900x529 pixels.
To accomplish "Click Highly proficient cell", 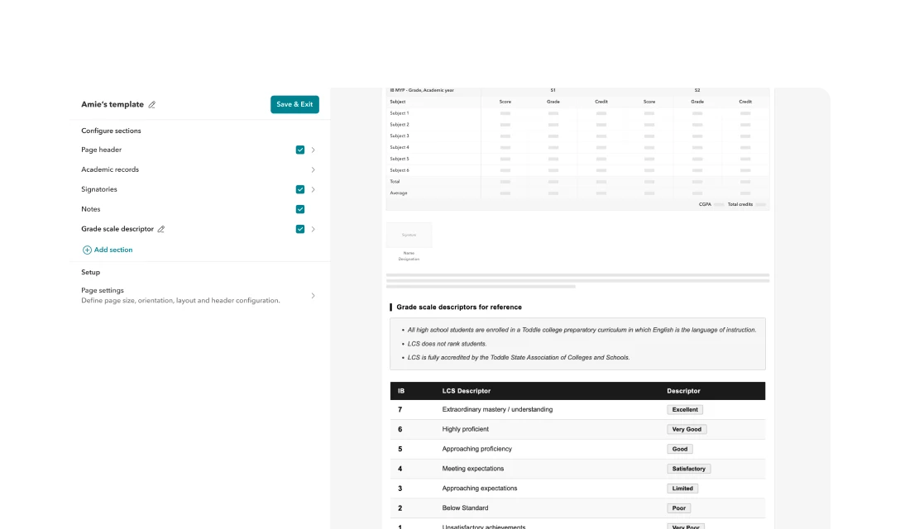I will 465,429.
